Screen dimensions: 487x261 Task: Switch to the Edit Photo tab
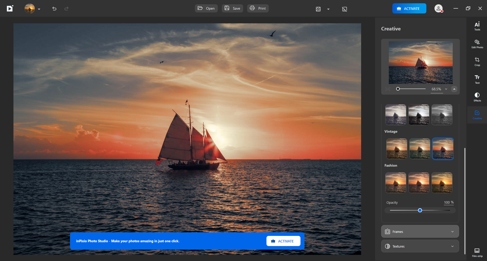point(477,43)
